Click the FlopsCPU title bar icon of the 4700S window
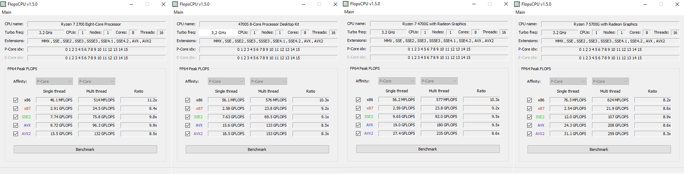Image resolution: width=684 pixels, height=174 pixels. (x=175, y=4)
